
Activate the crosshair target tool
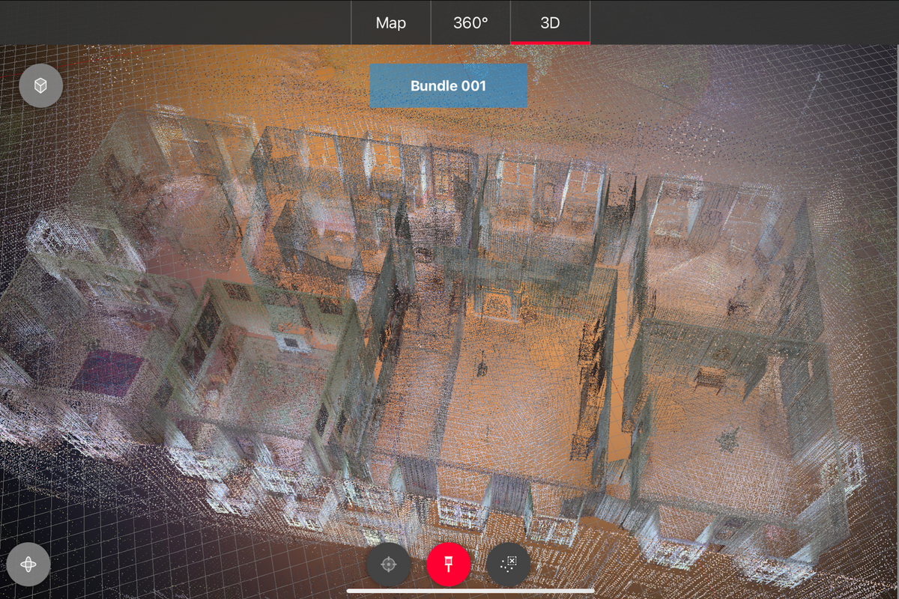click(389, 564)
